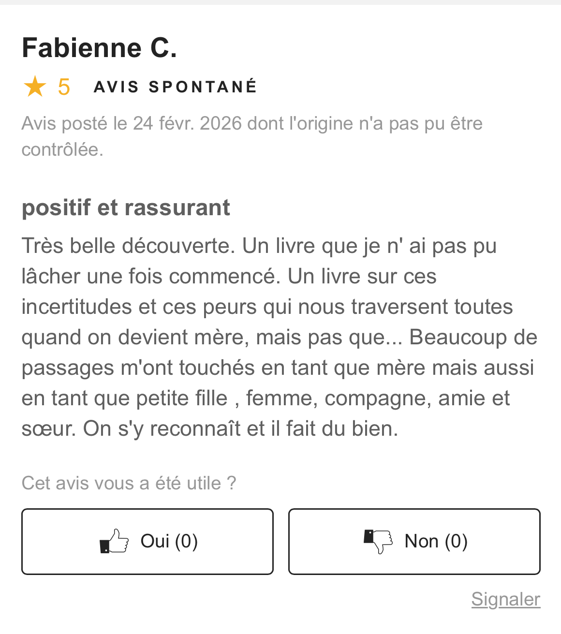Click the AVIS SPONTANÉ label
561x634 pixels.
175,87
